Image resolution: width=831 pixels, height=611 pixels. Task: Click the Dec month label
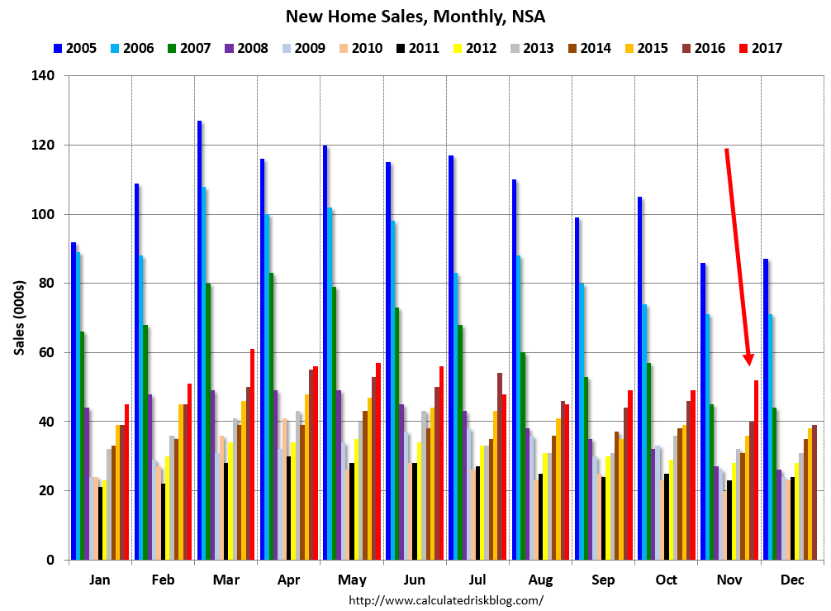[792, 580]
